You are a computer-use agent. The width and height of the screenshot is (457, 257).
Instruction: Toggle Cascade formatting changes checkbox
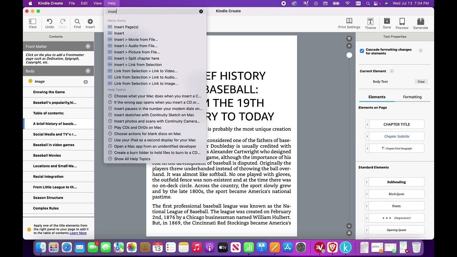[362, 51]
